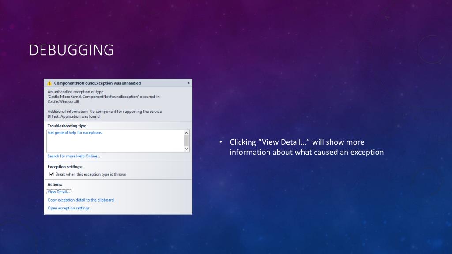Click the troubleshooting tips scrollbar thumb
Image resolution: width=452 pixels, height=254 pixels.
(186, 141)
